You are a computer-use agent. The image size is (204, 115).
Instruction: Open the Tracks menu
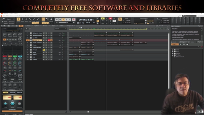45,26
